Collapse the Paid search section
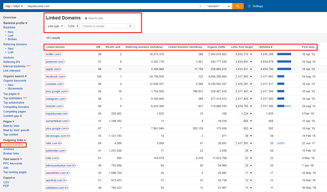This screenshot has width=327, height=192. pyautogui.click(x=12, y=159)
